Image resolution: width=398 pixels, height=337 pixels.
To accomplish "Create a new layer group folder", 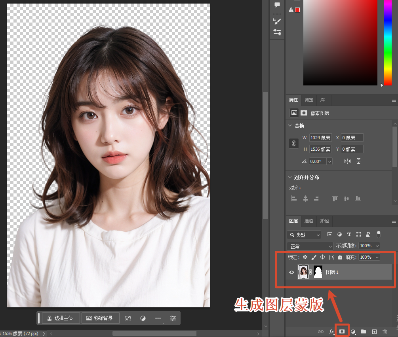I will [x=364, y=331].
